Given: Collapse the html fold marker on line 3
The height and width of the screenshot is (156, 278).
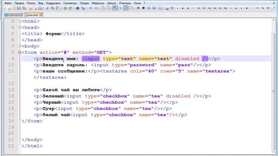Looking at the screenshot, I should (x=20, y=21).
